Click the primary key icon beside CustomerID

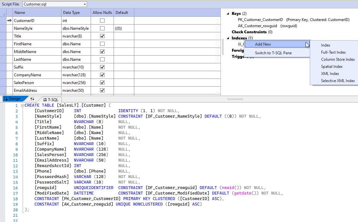(9, 20)
